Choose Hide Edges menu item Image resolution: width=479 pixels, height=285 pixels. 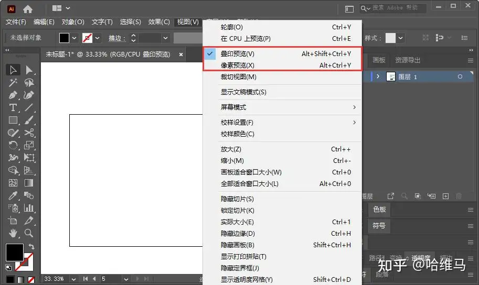tap(282, 234)
